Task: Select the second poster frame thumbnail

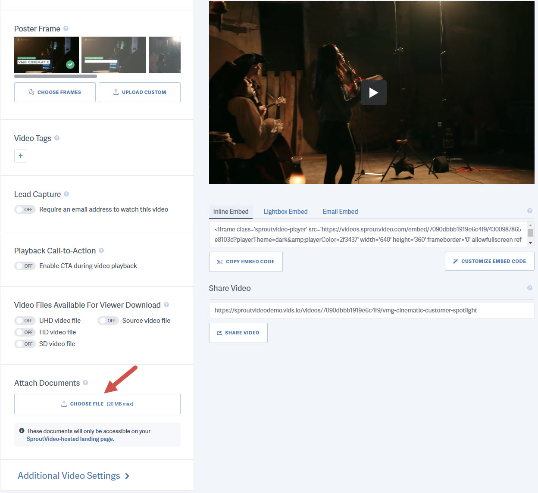Action: (x=113, y=55)
